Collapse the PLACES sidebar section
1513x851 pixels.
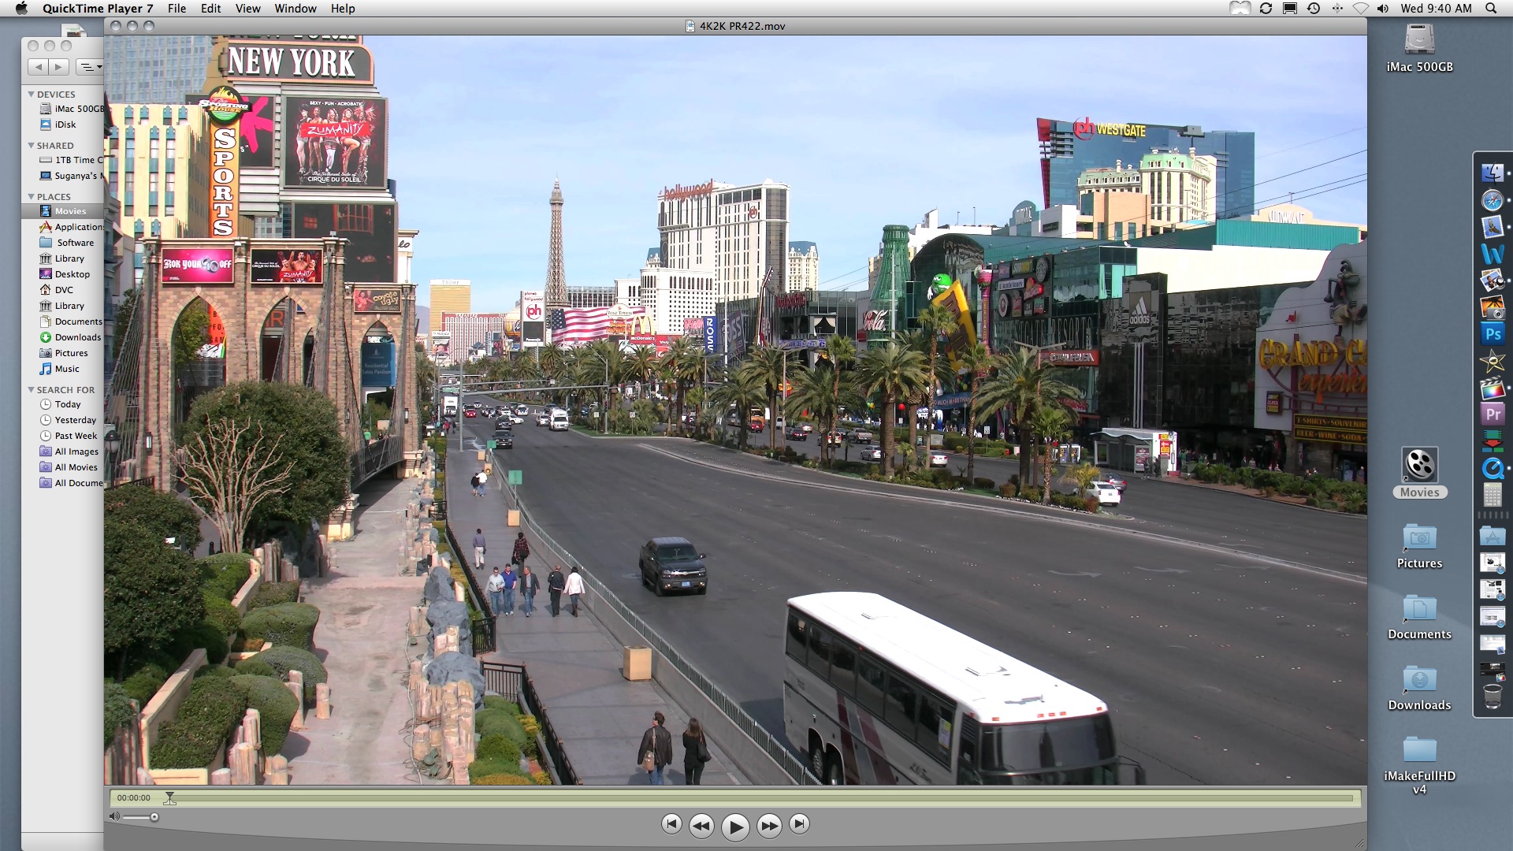(x=32, y=196)
